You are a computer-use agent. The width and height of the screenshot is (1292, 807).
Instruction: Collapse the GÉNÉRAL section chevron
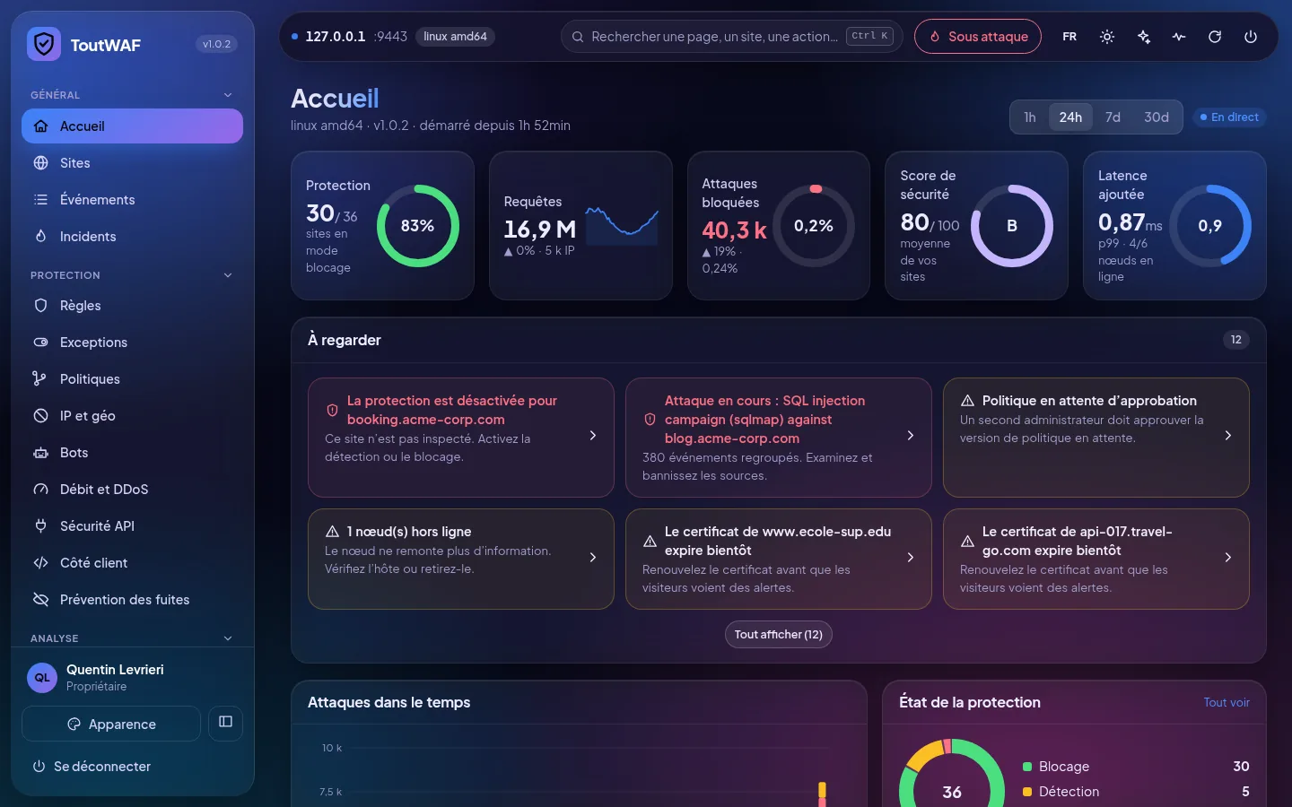click(228, 95)
